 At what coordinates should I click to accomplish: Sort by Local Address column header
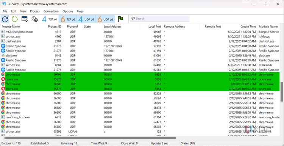(113, 27)
